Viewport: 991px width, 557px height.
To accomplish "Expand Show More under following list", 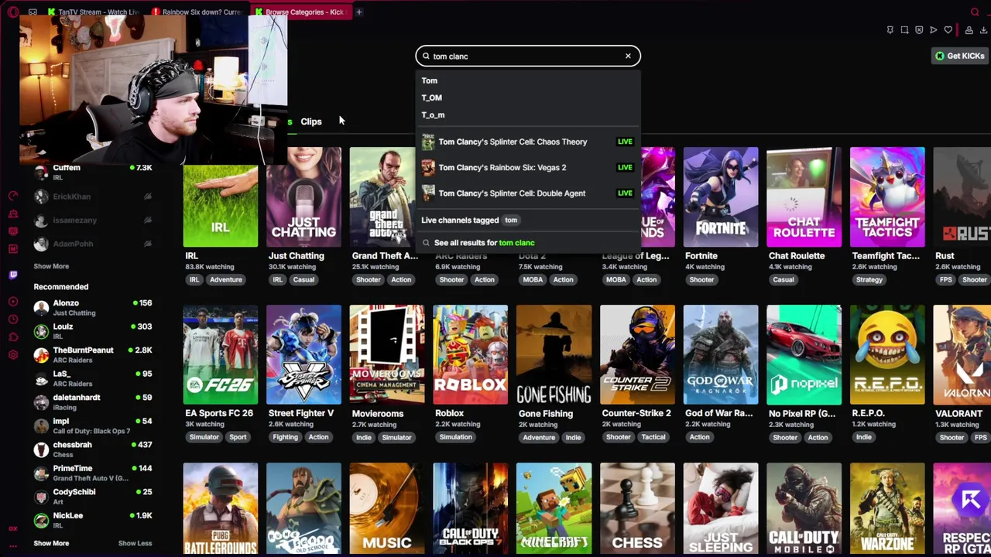I will click(51, 266).
